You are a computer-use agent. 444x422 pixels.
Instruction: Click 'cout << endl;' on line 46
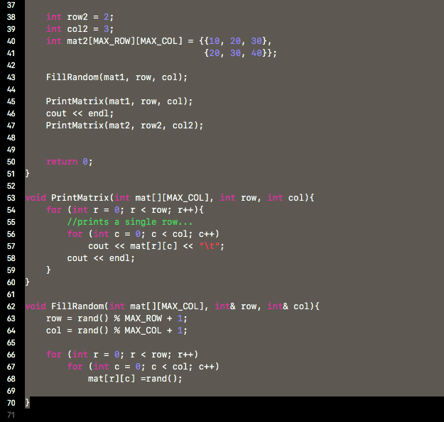[80, 113]
